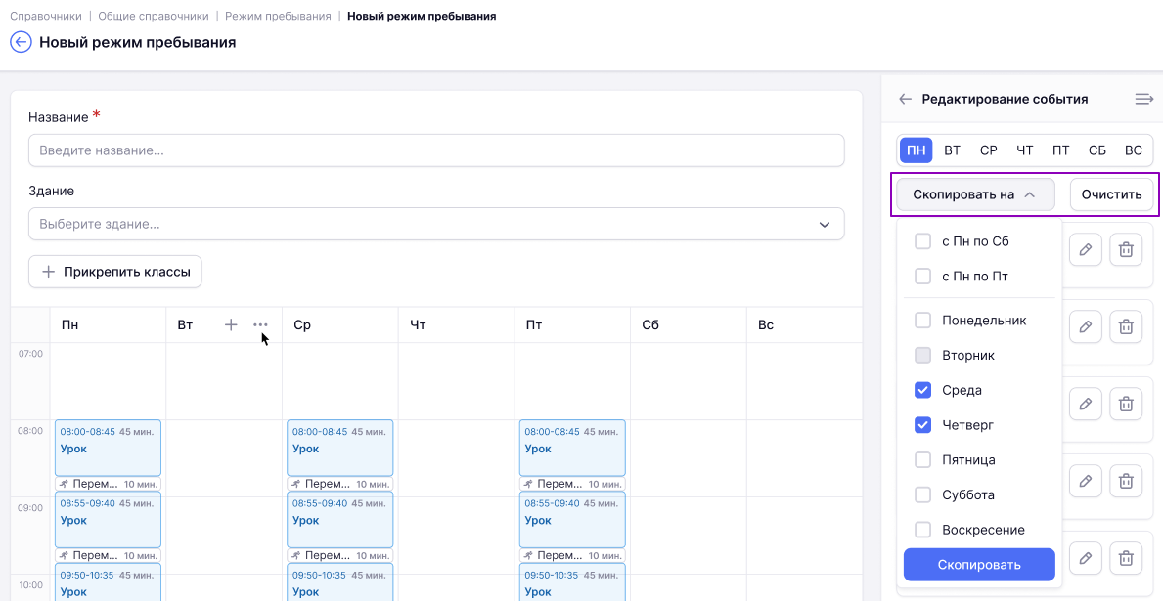Click the topmost pencil edit icon

(x=1085, y=250)
